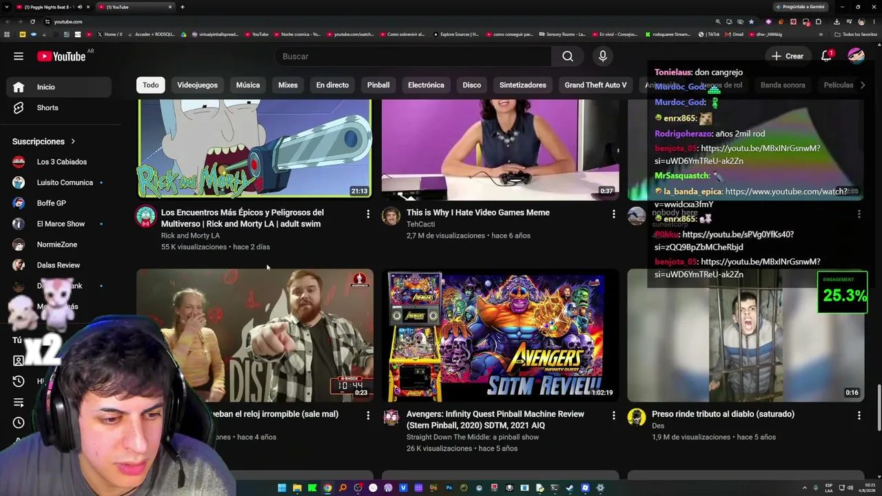Open options menu for Rick and Morty video
882x496 pixels.
368,214
